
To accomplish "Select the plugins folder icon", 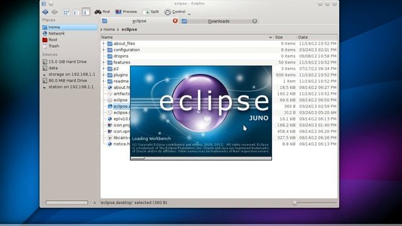I will click(x=110, y=75).
